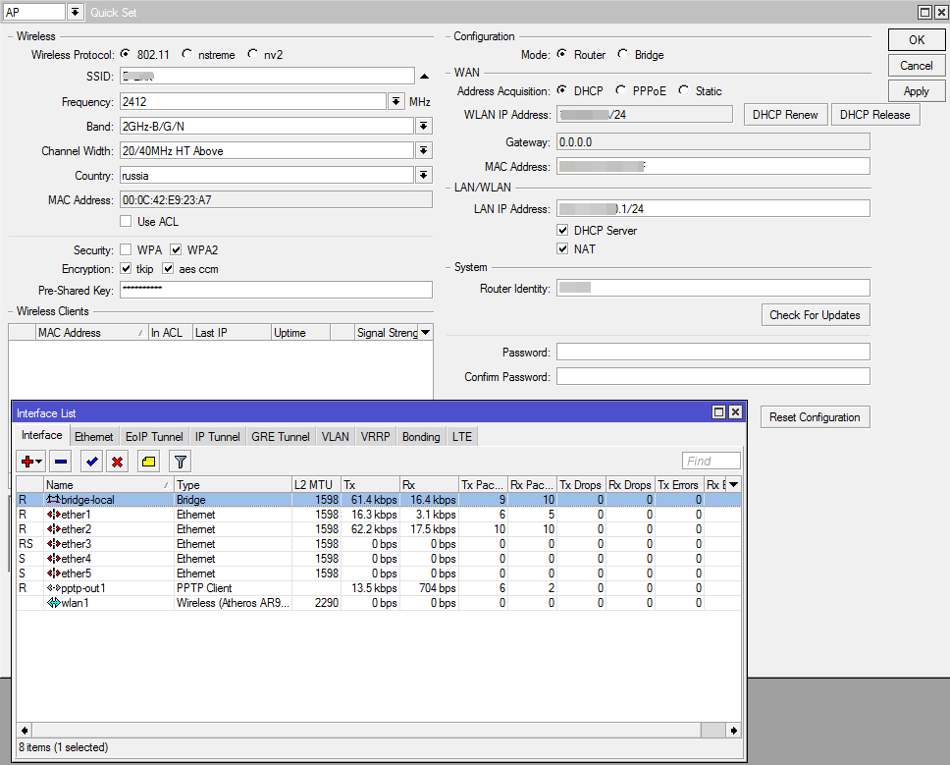Screen dimensions: 950x765
Task: Remove interface using the minus icon
Action: click(61, 462)
